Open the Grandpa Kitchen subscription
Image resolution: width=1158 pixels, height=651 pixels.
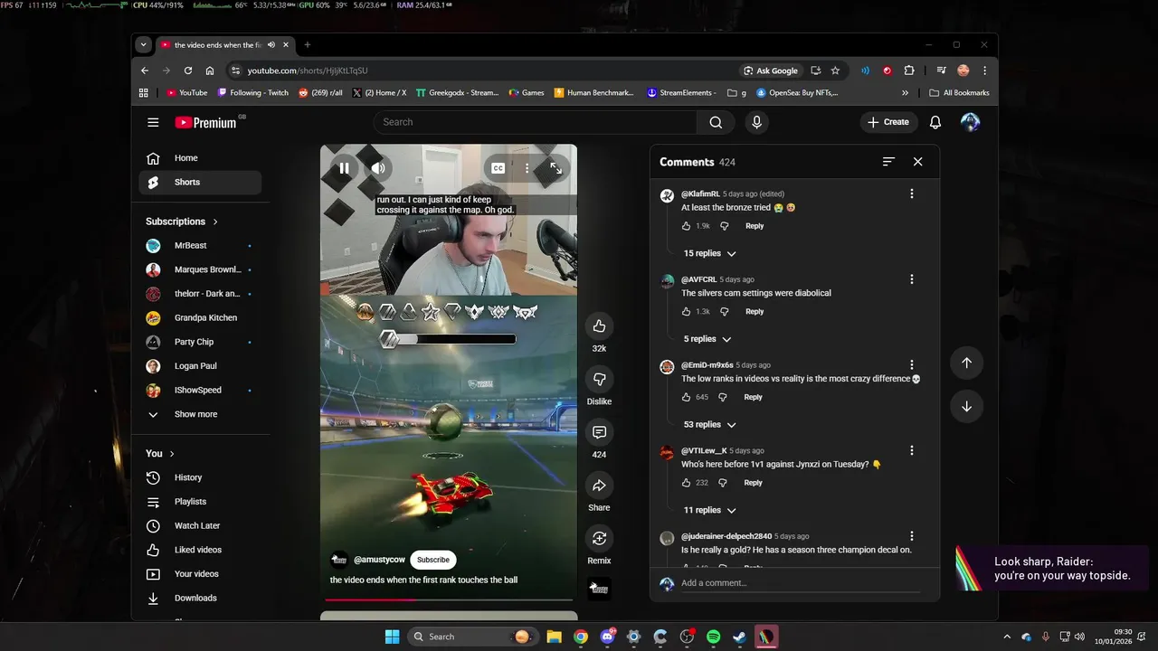pos(200,318)
